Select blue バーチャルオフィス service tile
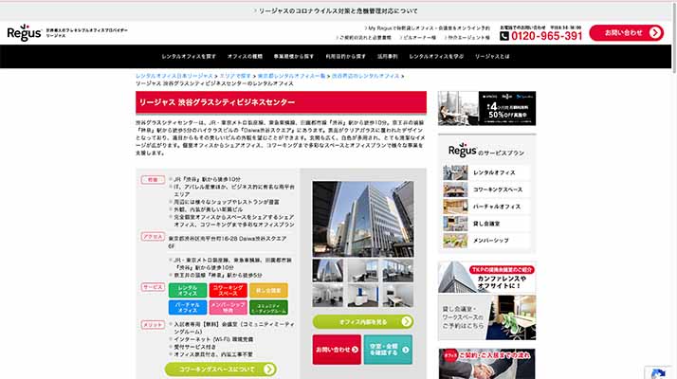 [188, 307]
